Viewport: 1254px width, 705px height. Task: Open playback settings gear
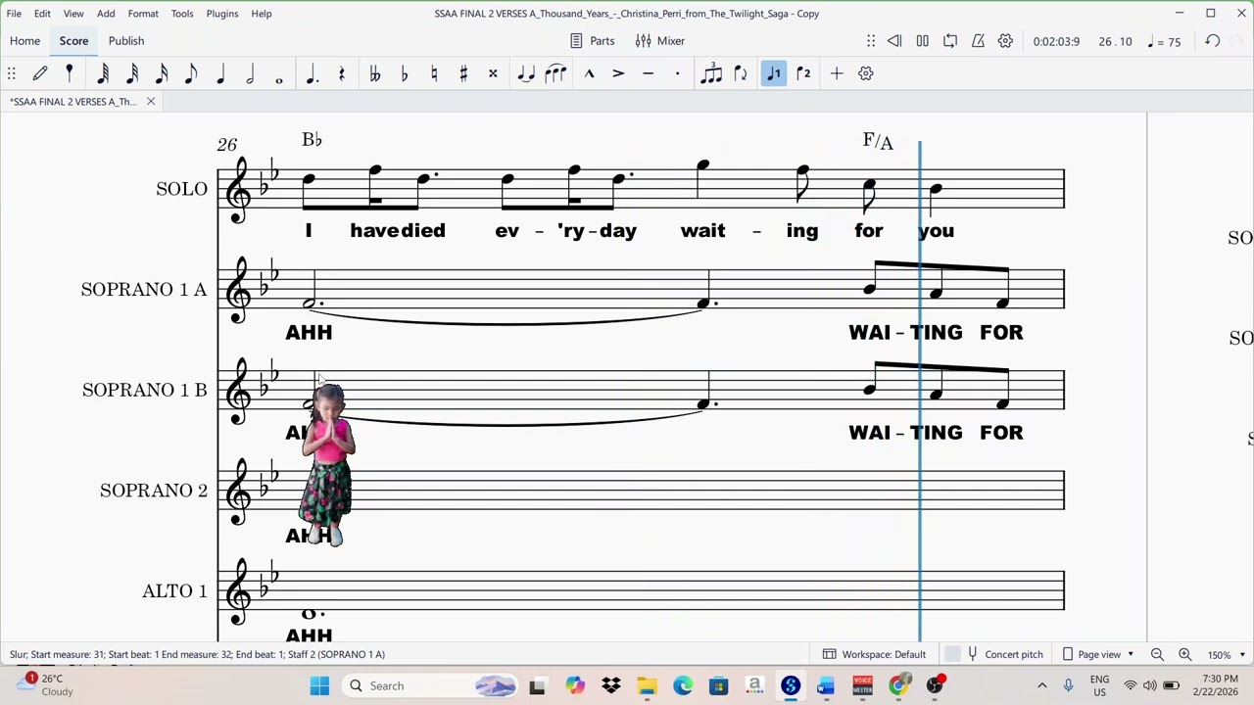click(1005, 41)
